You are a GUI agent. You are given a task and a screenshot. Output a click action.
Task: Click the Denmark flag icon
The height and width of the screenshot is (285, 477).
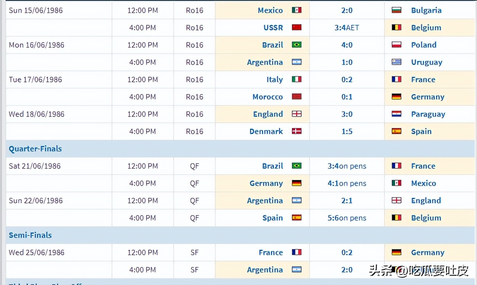296,131
